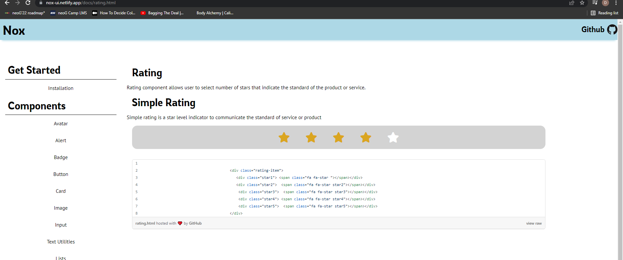The image size is (623, 260).
Task: Click the first rating star
Action: (x=284, y=137)
